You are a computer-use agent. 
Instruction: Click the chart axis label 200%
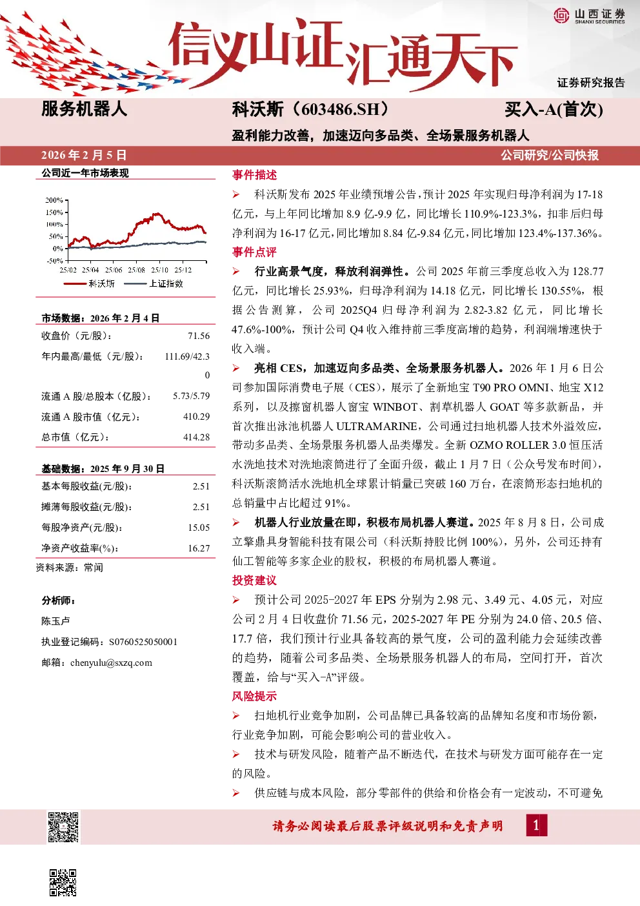point(54,200)
